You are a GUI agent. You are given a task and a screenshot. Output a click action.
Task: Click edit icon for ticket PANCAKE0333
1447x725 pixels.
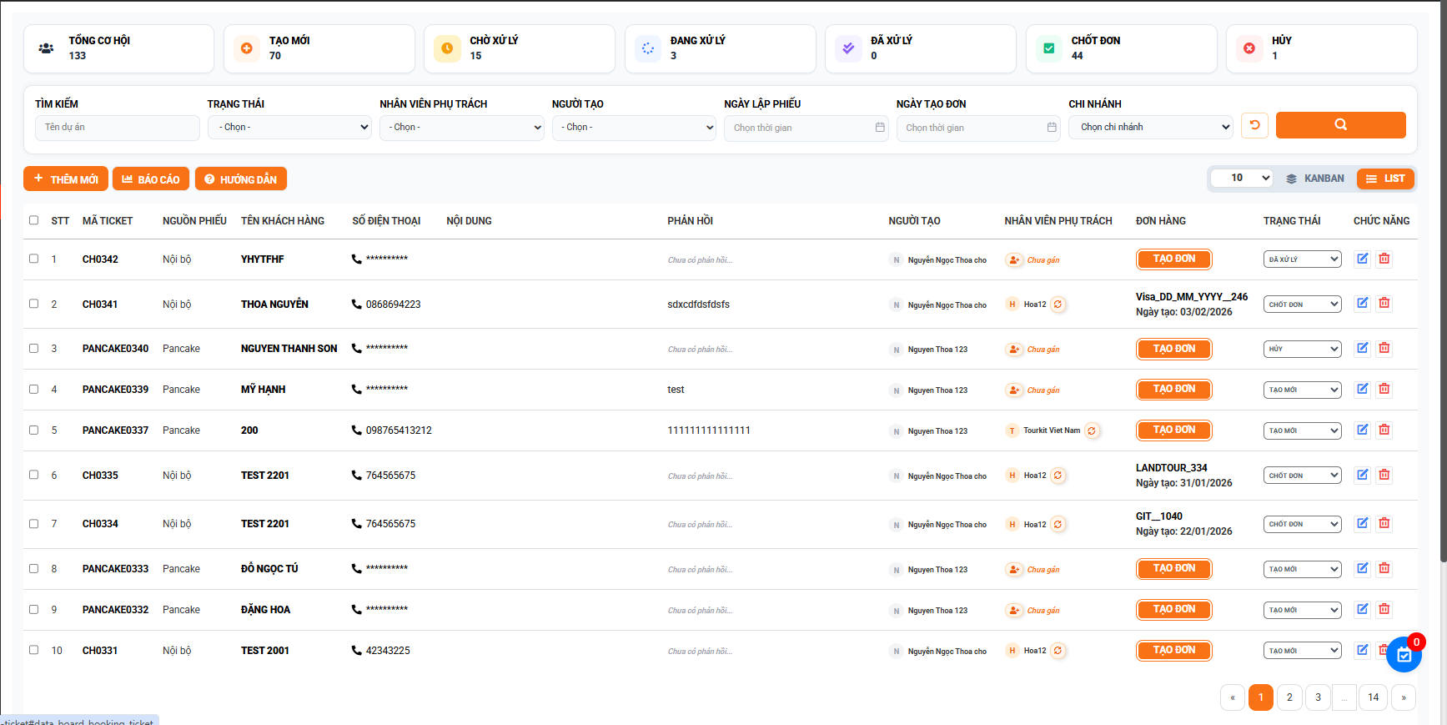coord(1362,568)
